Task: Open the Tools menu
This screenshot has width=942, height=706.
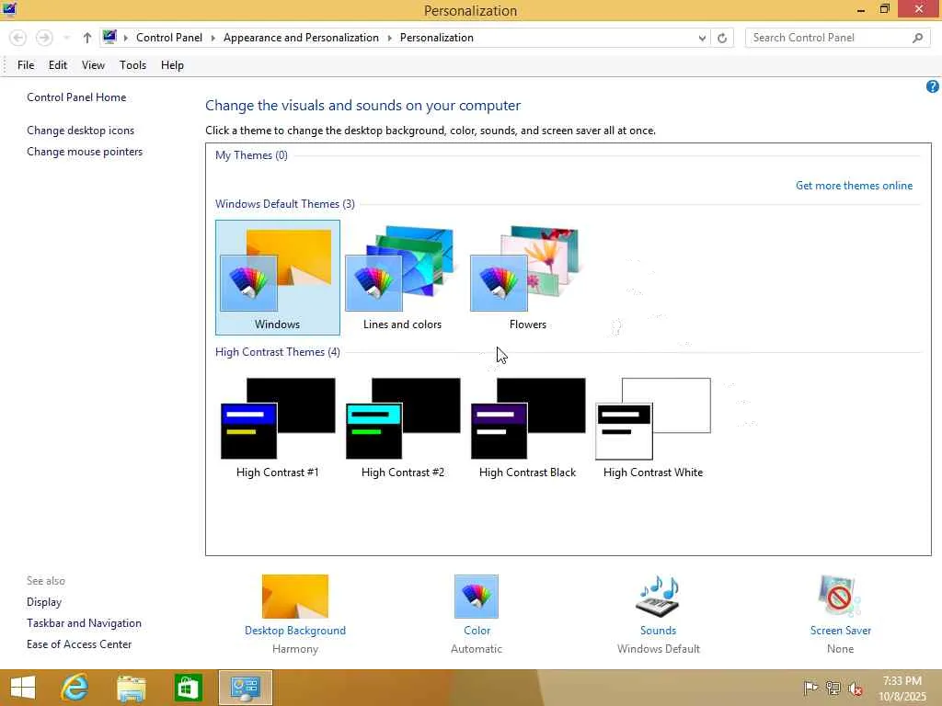Action: click(132, 65)
